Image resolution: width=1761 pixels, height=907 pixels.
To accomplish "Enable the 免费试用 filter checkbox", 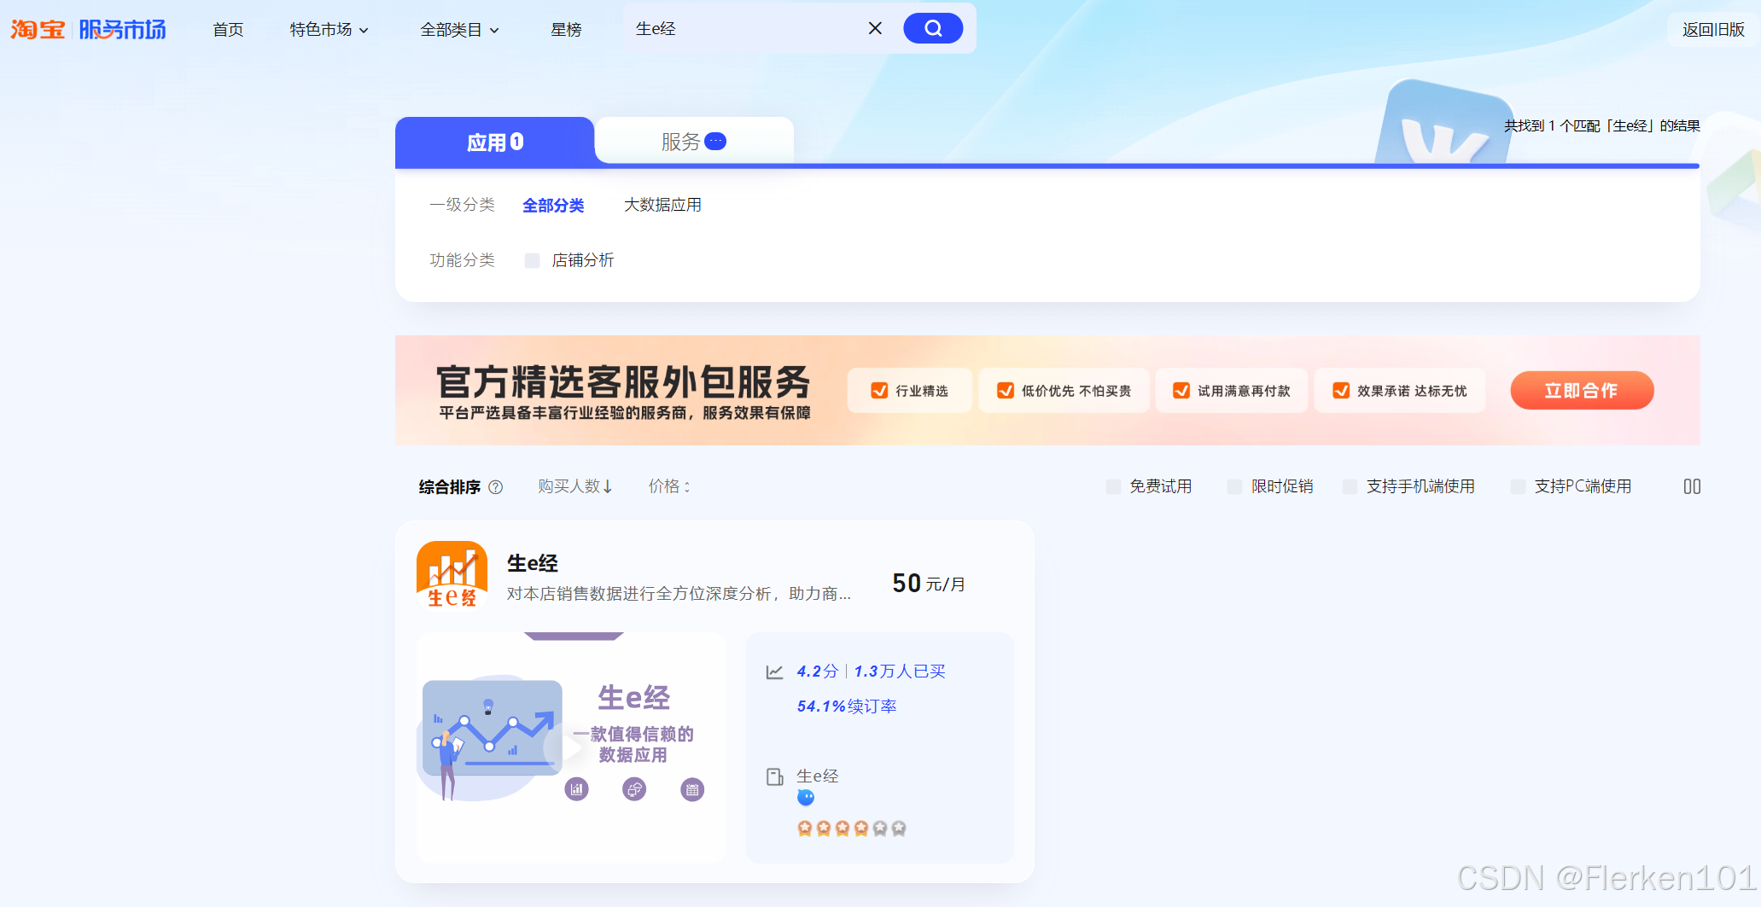I will [x=1113, y=486].
